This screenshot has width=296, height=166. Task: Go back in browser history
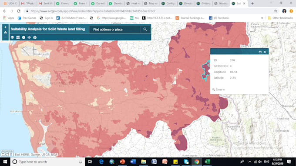5,11
